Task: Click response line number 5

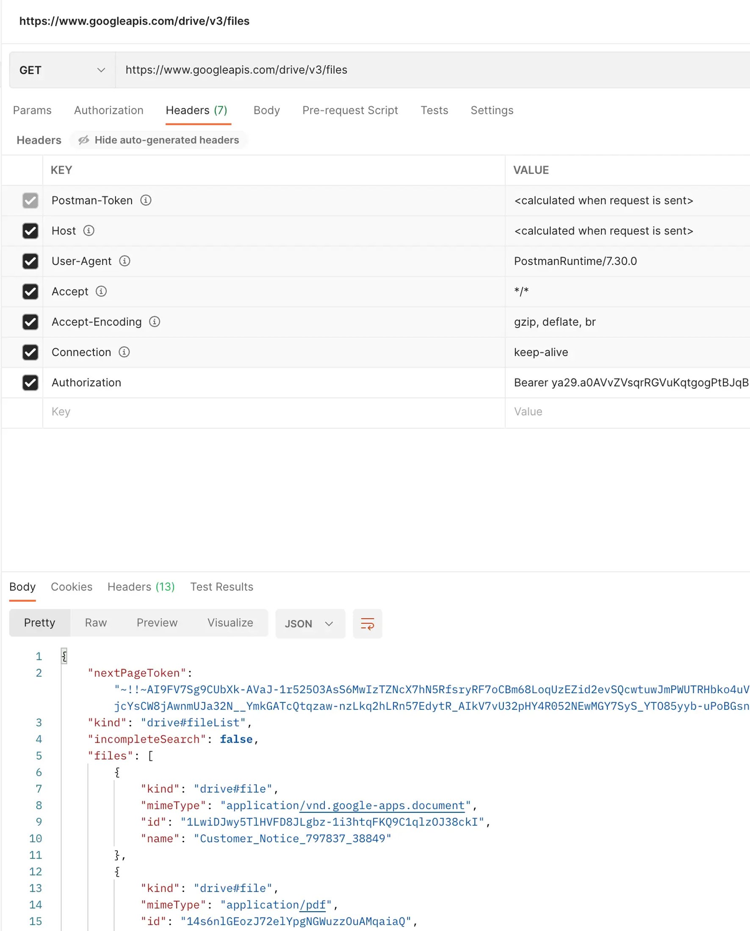Action: (39, 756)
